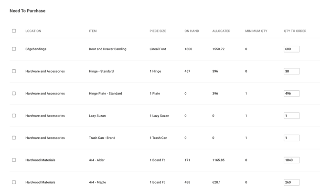The height and width of the screenshot is (190, 320).
Task: Sort by the LOCATION column header
Action: tap(33, 31)
